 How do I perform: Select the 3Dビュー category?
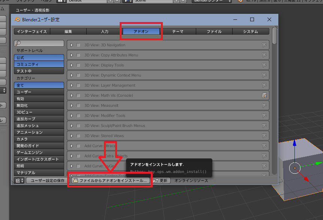pyautogui.click(x=39, y=112)
